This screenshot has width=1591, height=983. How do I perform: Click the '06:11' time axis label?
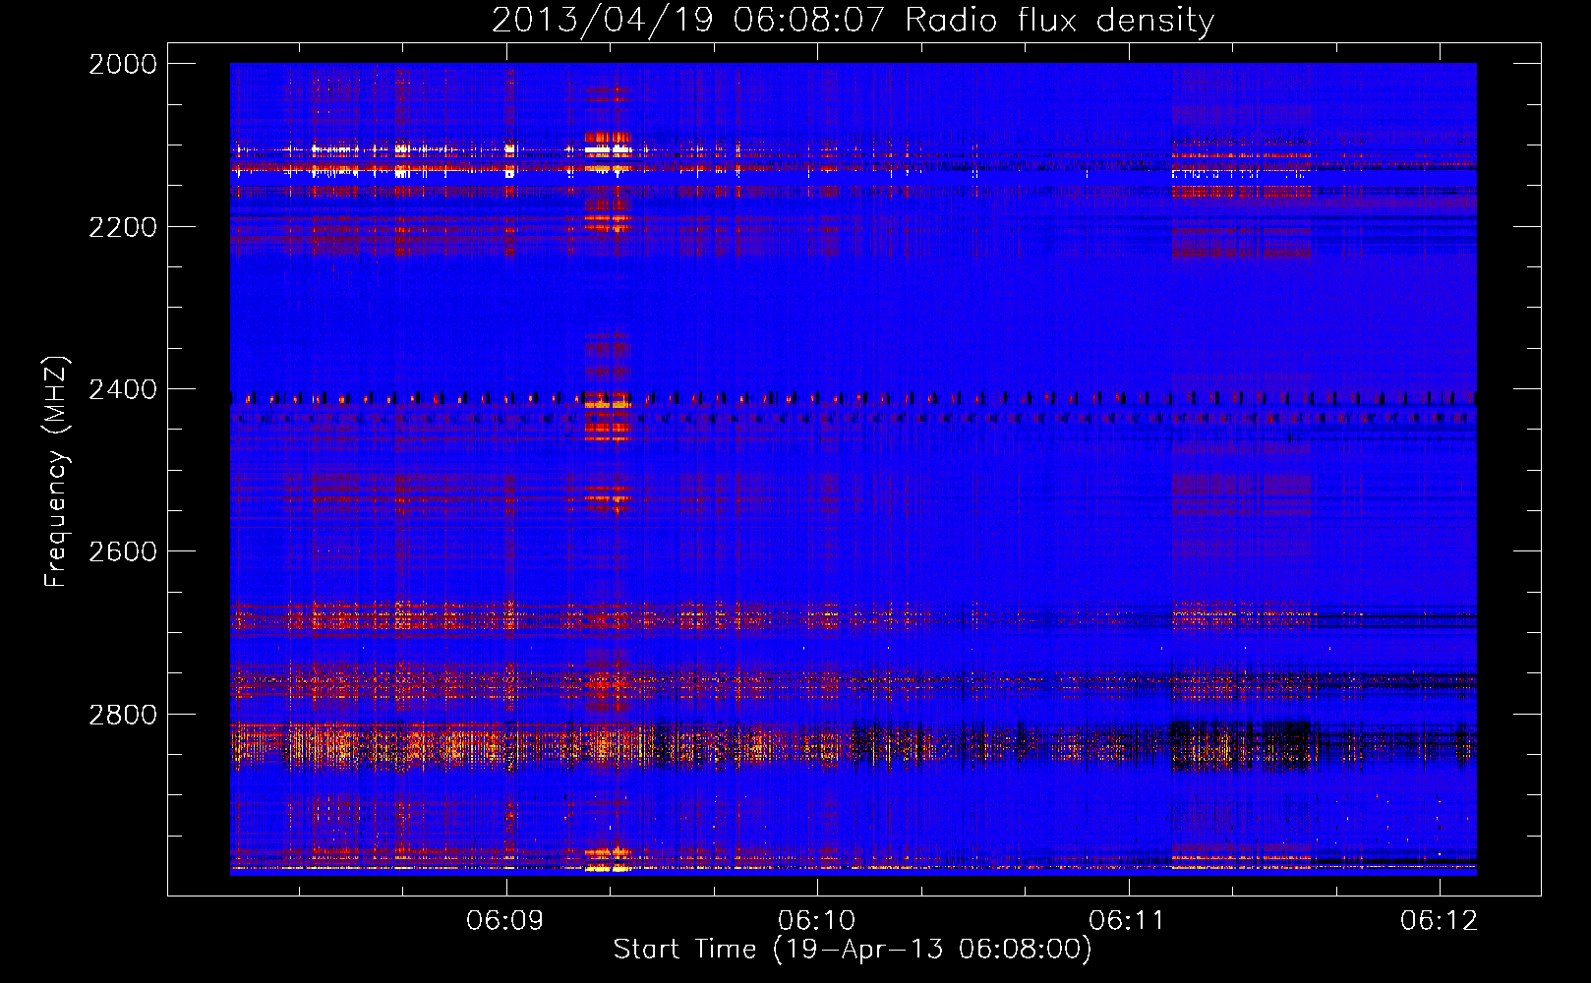pos(1128,921)
